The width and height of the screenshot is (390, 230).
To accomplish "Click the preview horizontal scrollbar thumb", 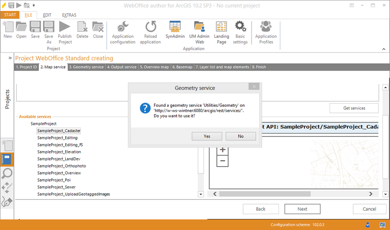I will pos(265,194).
